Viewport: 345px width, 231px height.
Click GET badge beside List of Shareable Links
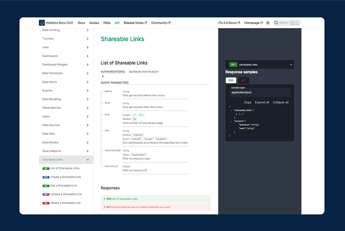click(x=46, y=168)
